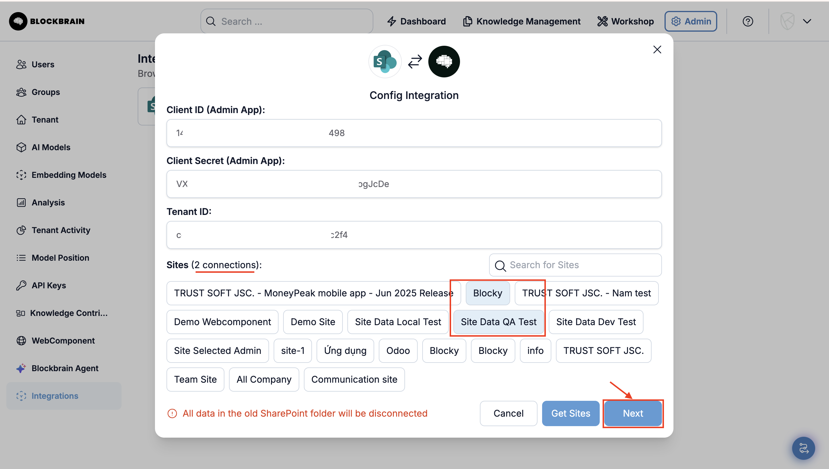The width and height of the screenshot is (829, 469).
Task: Switch to the Workshop tab
Action: [626, 21]
